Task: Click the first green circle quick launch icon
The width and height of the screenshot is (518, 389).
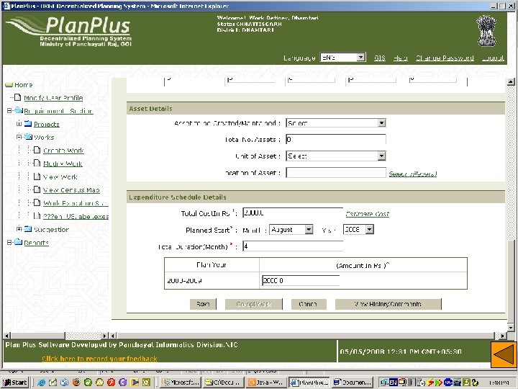Action: 88,383
